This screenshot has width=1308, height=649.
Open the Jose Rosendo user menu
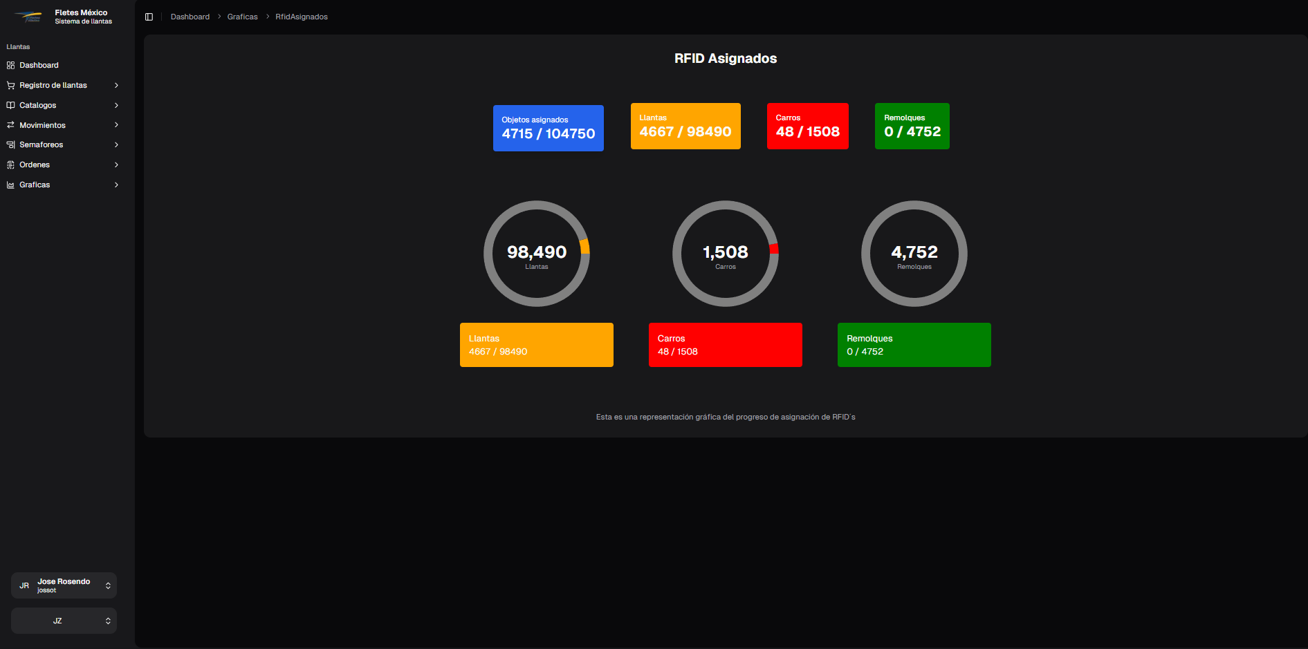[64, 585]
